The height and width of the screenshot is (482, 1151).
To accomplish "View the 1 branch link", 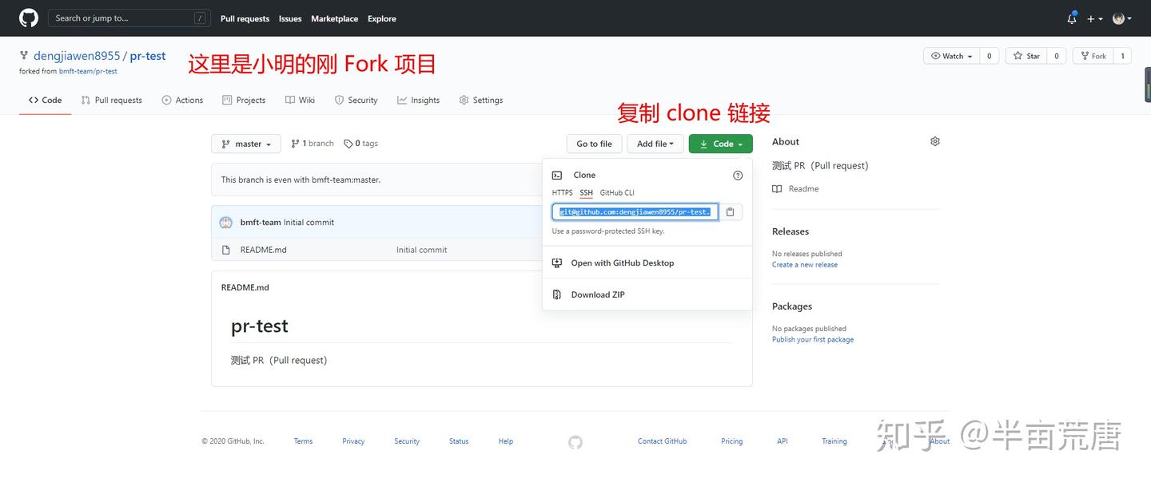I will pos(313,144).
